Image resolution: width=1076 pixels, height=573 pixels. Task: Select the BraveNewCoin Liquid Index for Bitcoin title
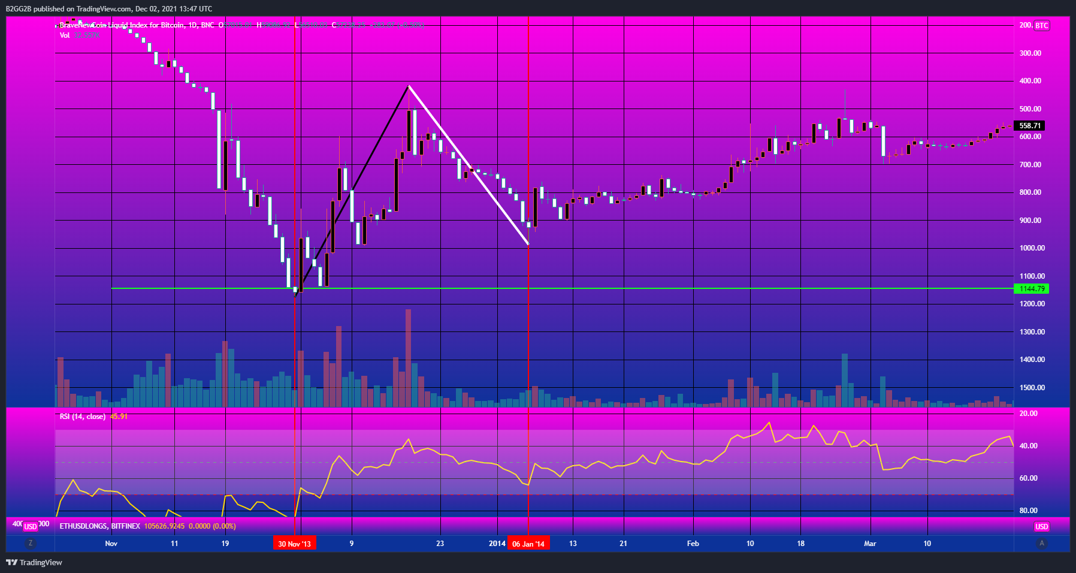(122, 25)
